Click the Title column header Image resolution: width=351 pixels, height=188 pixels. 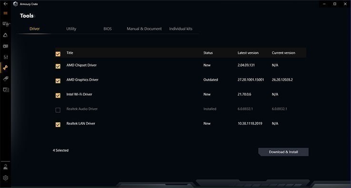tap(70, 53)
